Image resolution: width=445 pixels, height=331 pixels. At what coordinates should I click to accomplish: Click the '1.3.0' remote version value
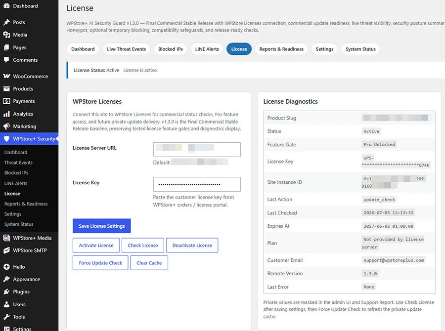pos(370,274)
